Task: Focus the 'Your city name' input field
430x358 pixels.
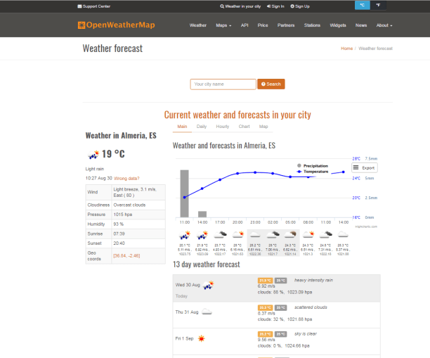Action: click(223, 84)
